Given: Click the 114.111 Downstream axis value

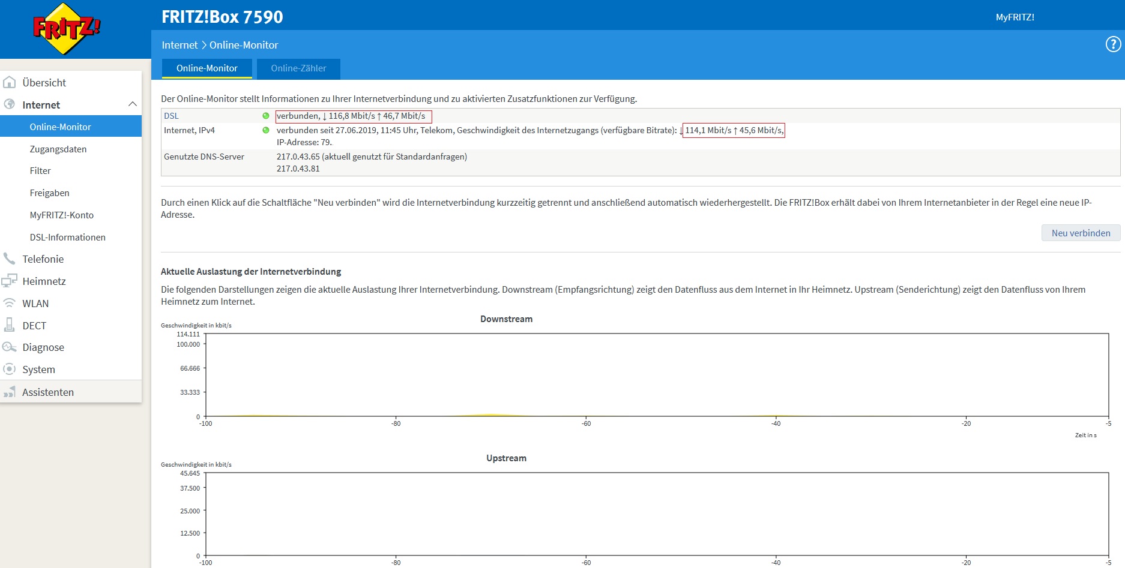Looking at the screenshot, I should tap(189, 334).
